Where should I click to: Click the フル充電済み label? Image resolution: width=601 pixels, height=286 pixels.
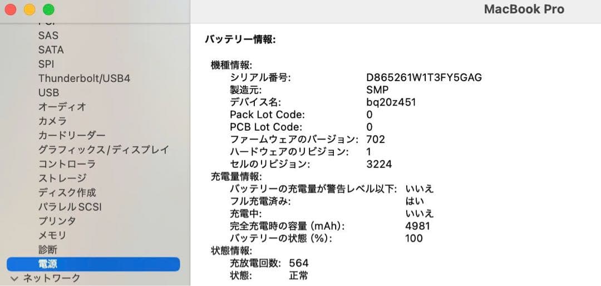(260, 201)
